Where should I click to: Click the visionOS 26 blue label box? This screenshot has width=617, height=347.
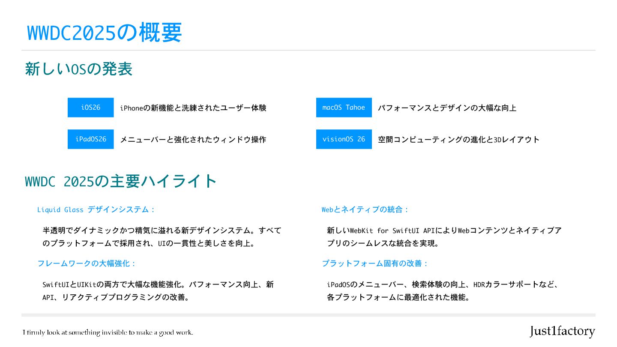344,139
